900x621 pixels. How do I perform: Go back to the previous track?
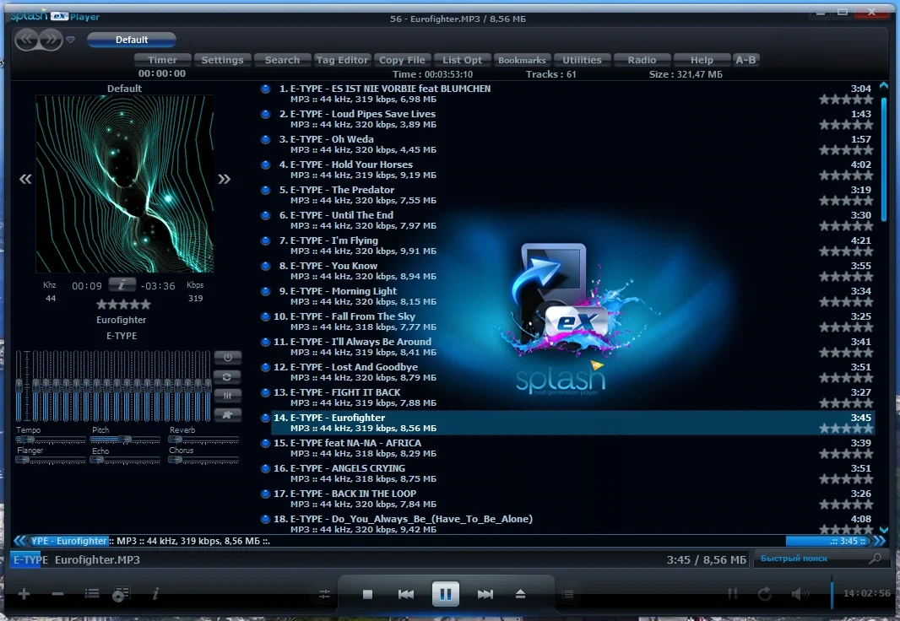[406, 595]
